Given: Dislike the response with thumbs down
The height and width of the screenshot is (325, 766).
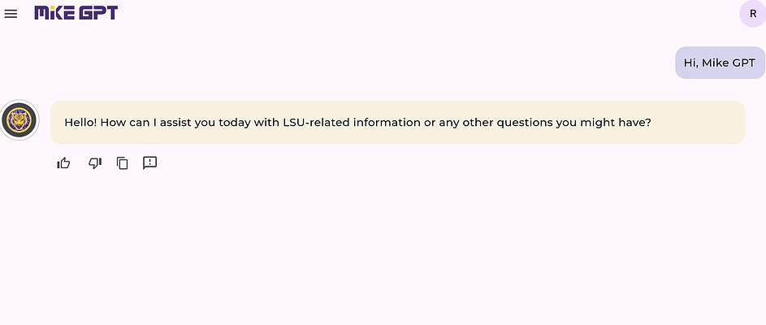Looking at the screenshot, I should (x=95, y=163).
